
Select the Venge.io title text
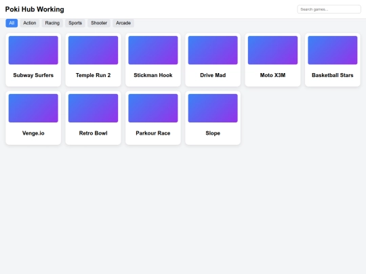33,133
